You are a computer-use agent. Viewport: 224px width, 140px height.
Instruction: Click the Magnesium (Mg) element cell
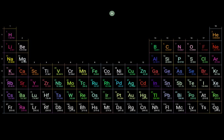point(22,59)
